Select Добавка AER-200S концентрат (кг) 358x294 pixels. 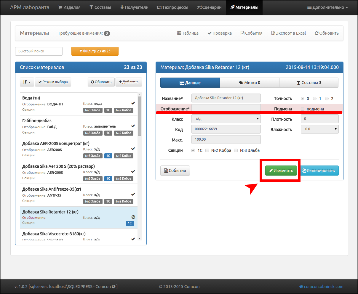click(x=78, y=150)
